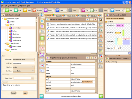Click the Apply button

(x=25, y=93)
